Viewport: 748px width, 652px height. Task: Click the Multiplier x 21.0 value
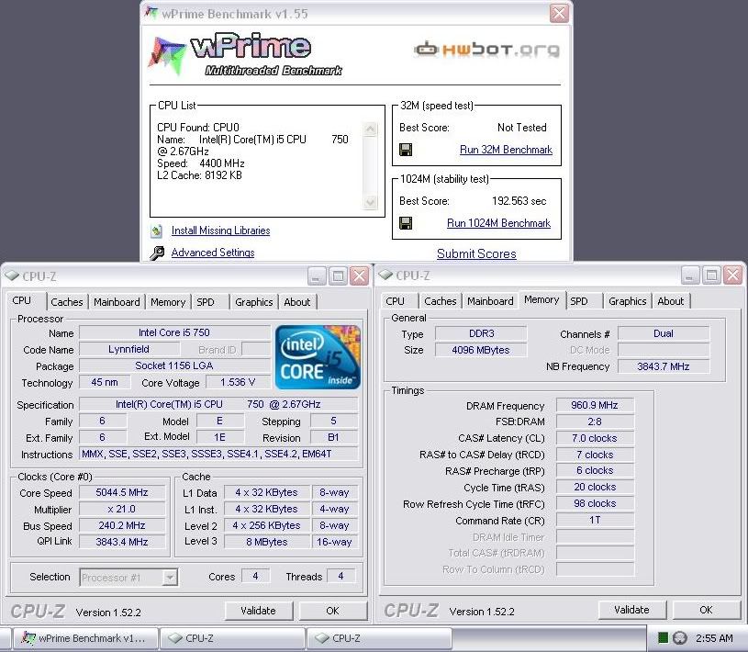[x=122, y=510]
